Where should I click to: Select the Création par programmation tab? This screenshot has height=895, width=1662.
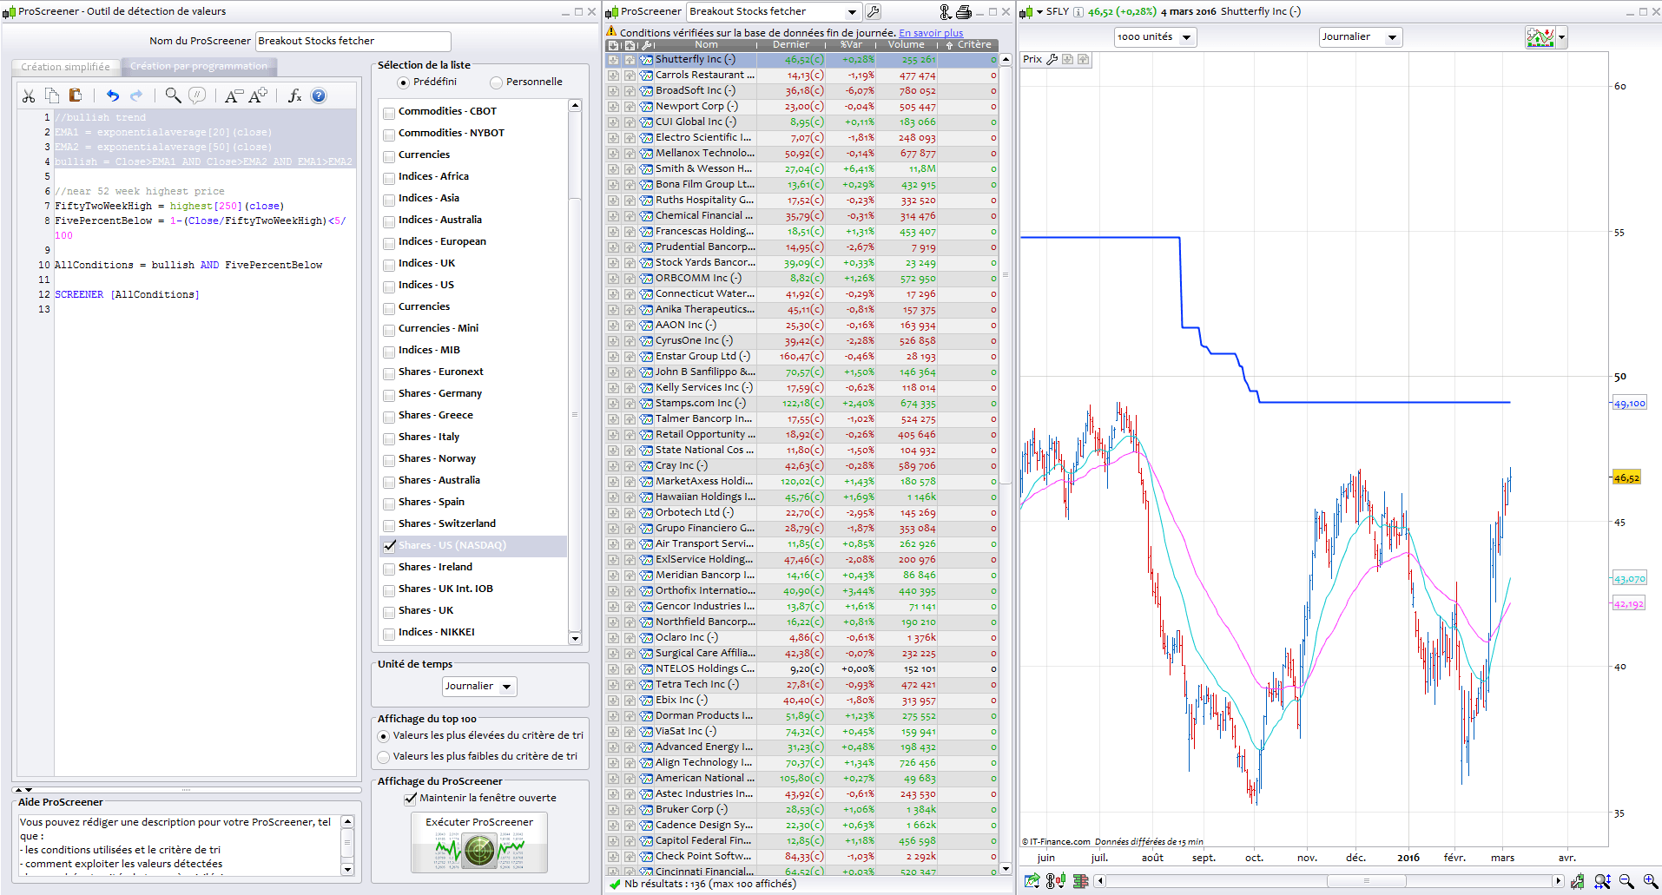199,66
